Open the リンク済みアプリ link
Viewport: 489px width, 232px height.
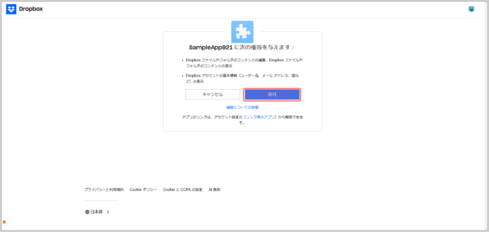click(x=260, y=117)
